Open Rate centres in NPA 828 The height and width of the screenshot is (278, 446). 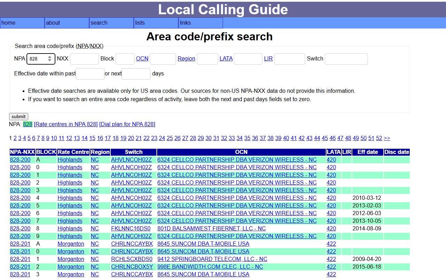point(66,124)
